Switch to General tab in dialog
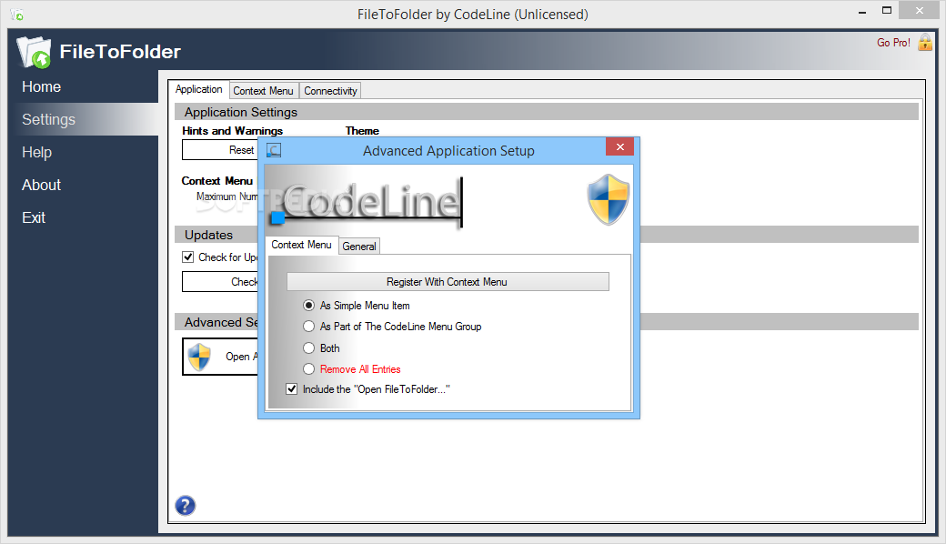946x544 pixels. (x=359, y=246)
